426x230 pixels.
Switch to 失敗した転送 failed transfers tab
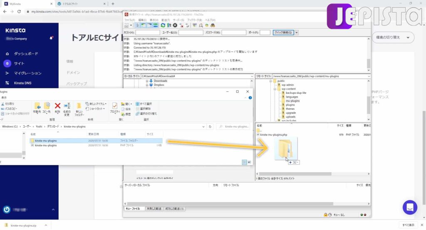(154, 209)
